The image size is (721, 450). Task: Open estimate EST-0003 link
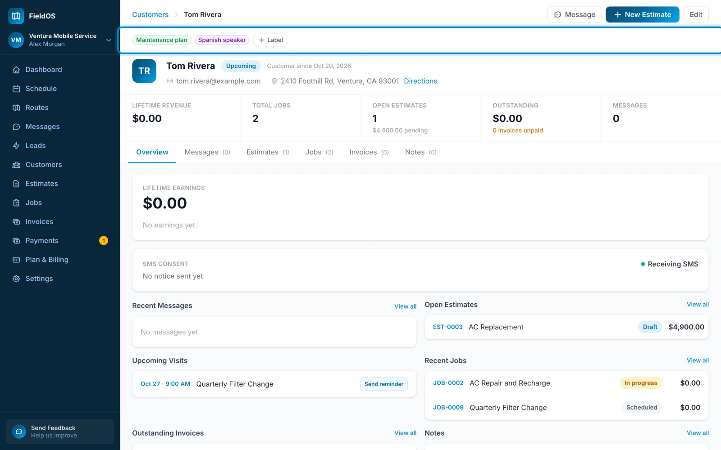click(448, 327)
